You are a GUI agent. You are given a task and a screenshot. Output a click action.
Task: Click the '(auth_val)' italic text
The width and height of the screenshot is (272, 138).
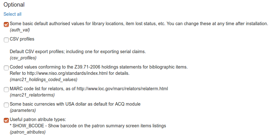tap(20, 30)
